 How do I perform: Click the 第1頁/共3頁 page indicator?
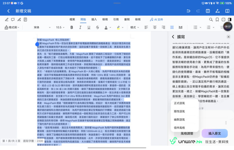[x=11, y=141]
